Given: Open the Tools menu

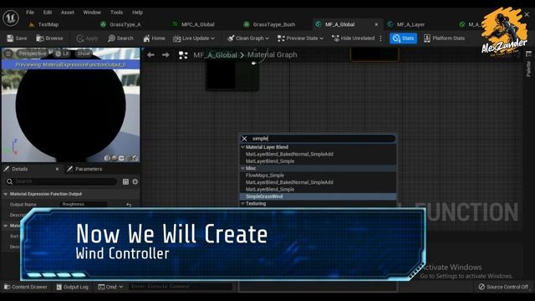Looking at the screenshot, I should (x=116, y=13).
